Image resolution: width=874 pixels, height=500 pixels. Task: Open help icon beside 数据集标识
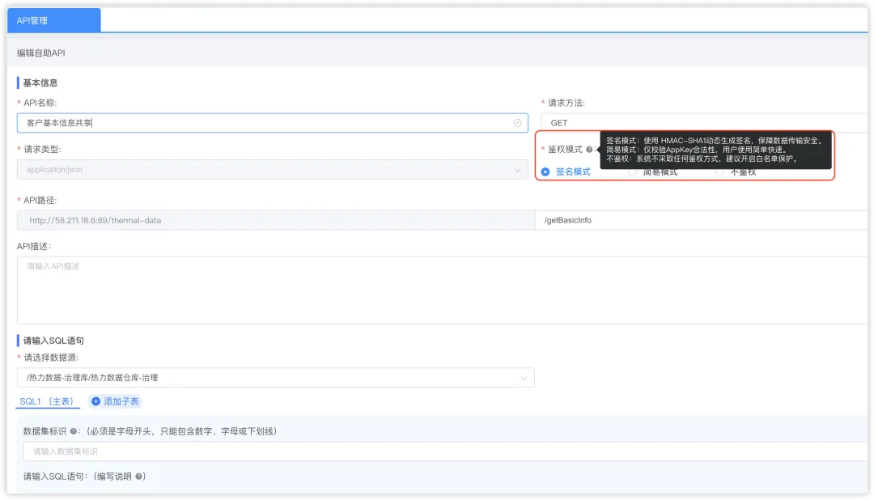[73, 431]
